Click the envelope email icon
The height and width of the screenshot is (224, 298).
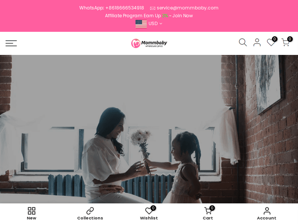click(153, 8)
